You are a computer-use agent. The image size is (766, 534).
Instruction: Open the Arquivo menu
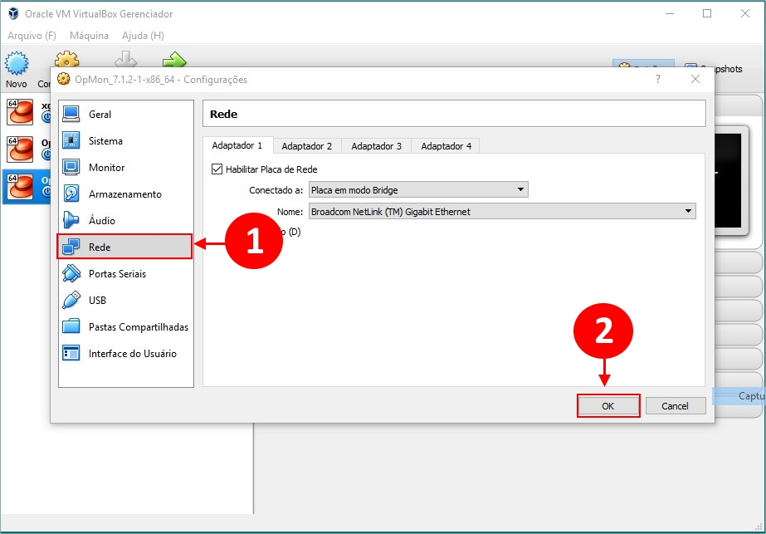point(32,36)
